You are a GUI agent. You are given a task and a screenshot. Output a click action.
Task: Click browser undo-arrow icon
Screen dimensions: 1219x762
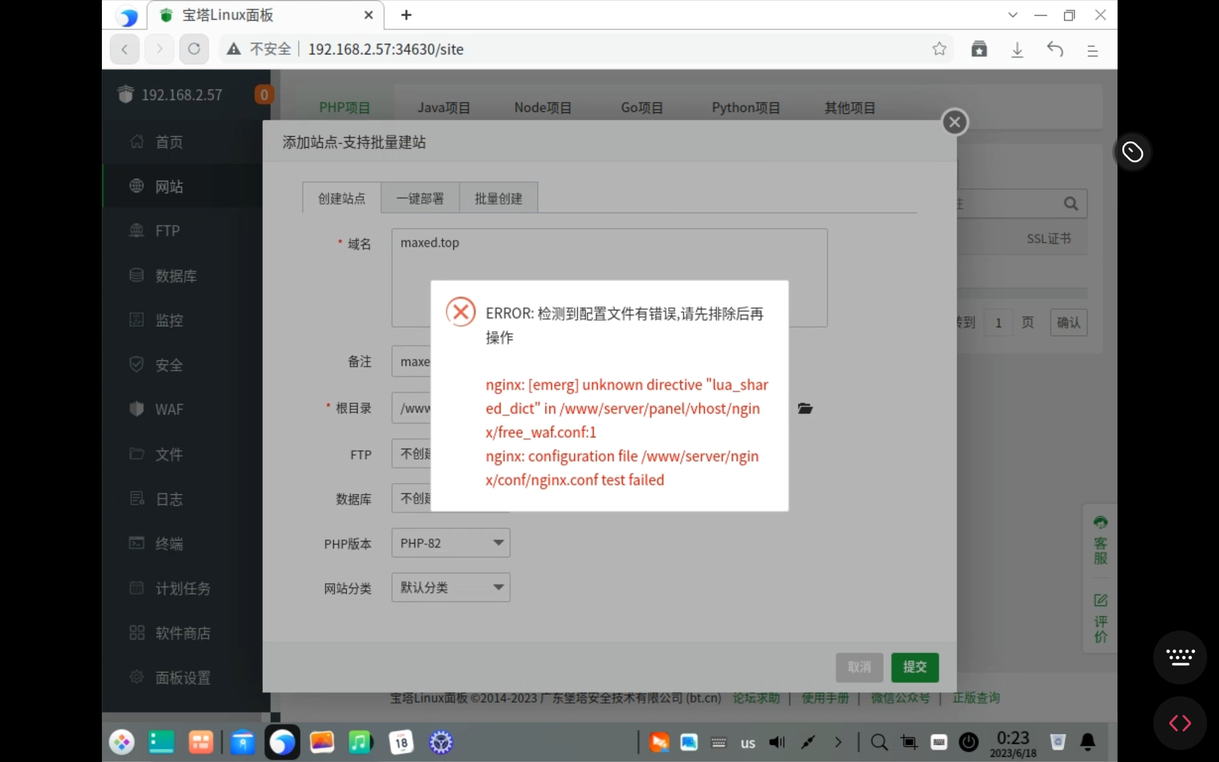(x=1055, y=49)
